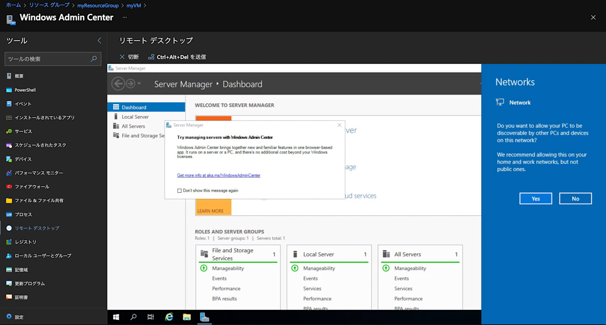Click Manageability in All Servers tile
This screenshot has height=325, width=606.
(410, 268)
